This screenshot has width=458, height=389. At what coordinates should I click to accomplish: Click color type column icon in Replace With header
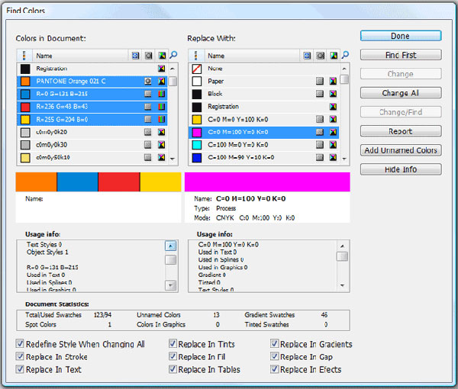coord(307,56)
